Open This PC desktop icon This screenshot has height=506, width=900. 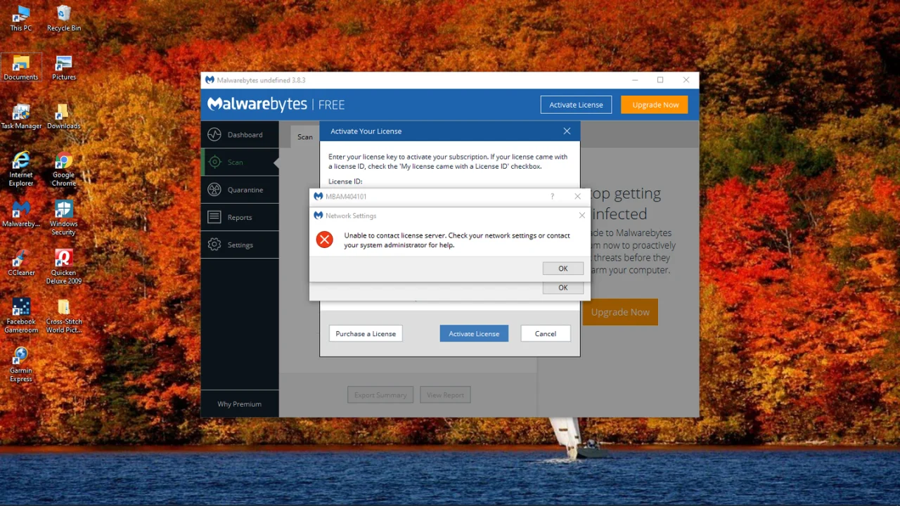pyautogui.click(x=21, y=18)
